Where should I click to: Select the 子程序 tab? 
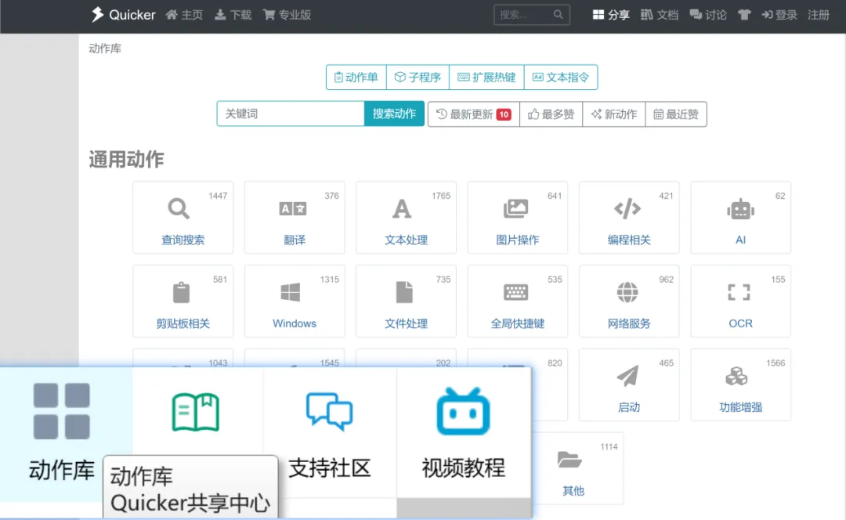[x=418, y=77]
